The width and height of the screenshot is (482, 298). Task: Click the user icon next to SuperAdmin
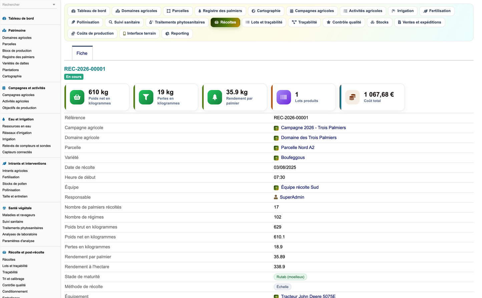(x=276, y=197)
